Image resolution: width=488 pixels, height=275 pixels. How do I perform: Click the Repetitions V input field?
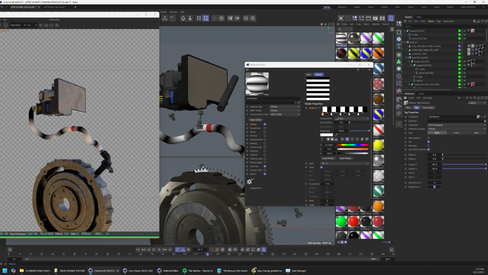click(434, 187)
